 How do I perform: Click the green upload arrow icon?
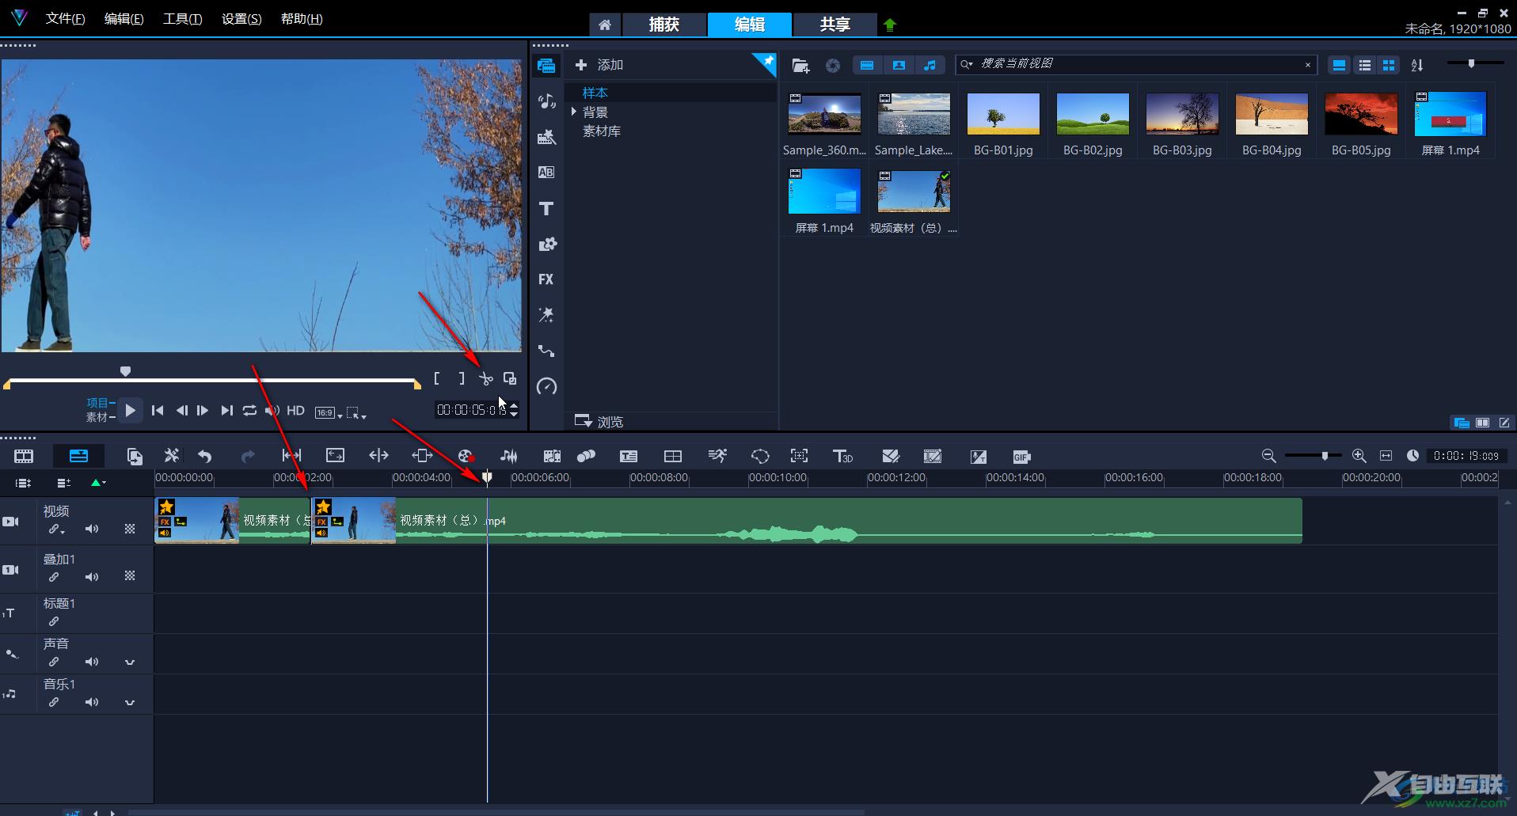tap(890, 25)
